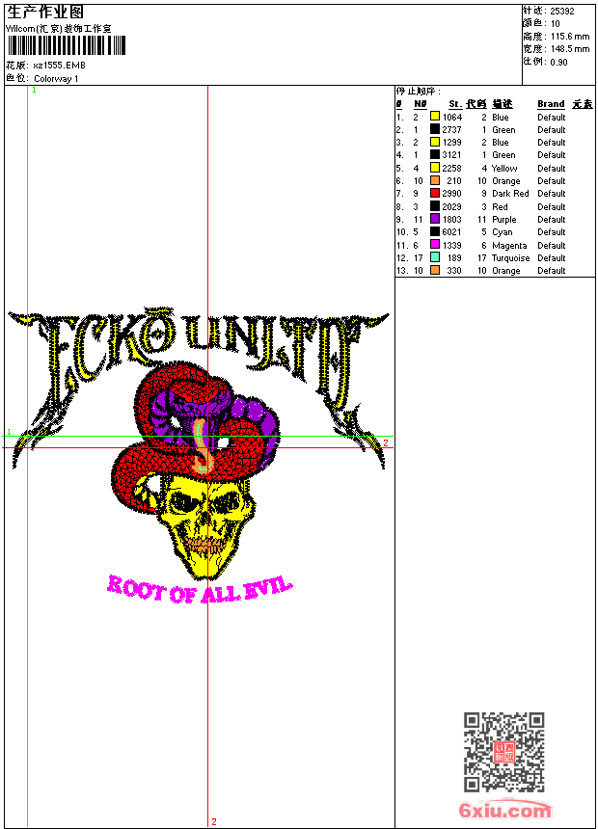Select the black swatch for stop 2
This screenshot has height=829, width=598.
[434, 129]
